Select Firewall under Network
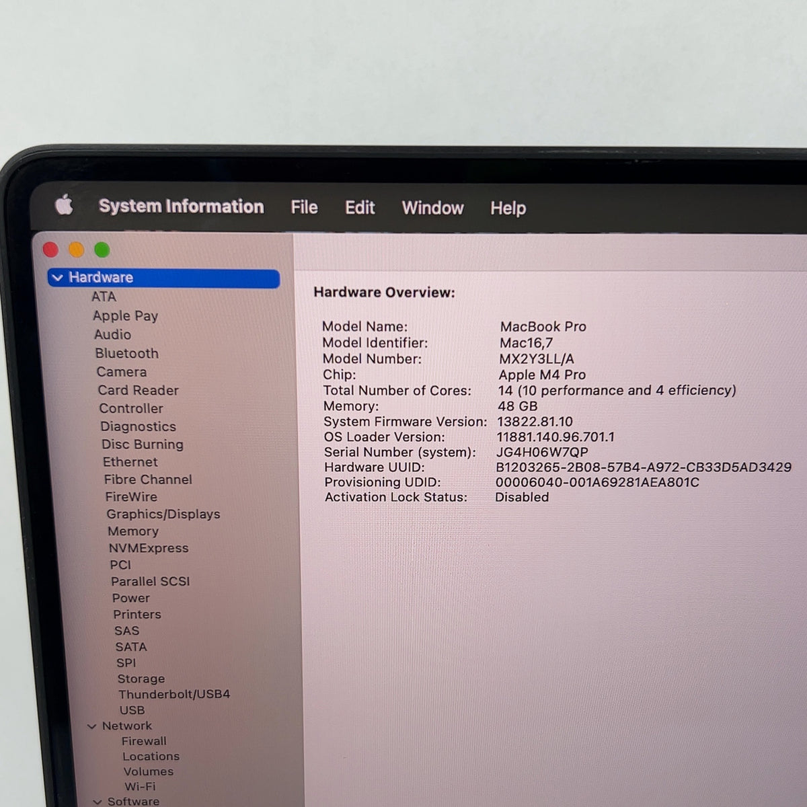Image resolution: width=807 pixels, height=807 pixels. click(x=144, y=741)
